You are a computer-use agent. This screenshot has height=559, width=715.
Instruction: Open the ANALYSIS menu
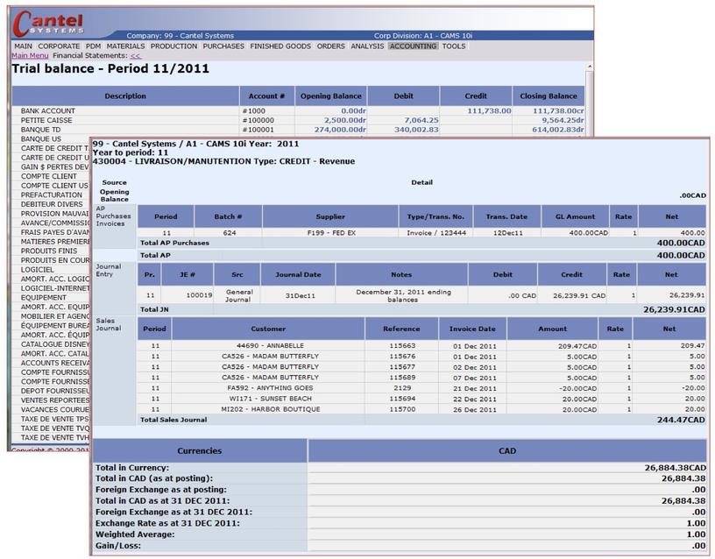(x=367, y=46)
